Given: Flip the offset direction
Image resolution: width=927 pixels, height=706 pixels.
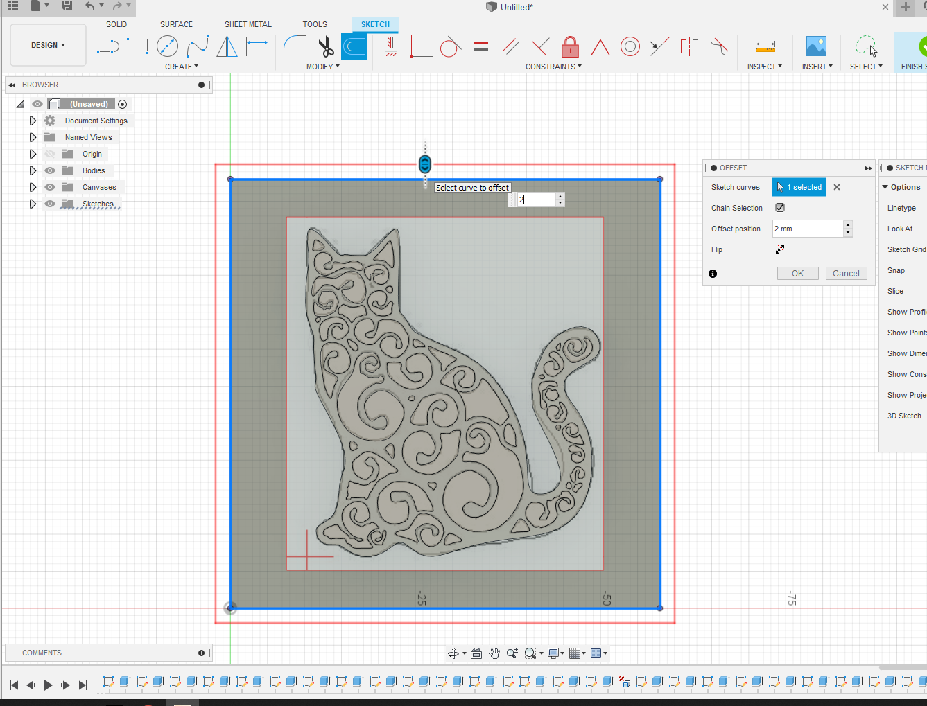Looking at the screenshot, I should 780,249.
